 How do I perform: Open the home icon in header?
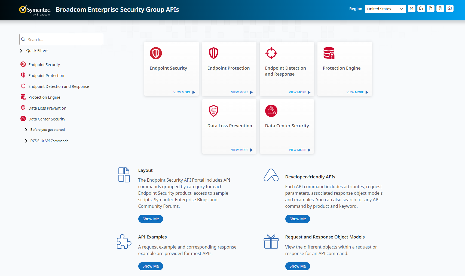(412, 9)
